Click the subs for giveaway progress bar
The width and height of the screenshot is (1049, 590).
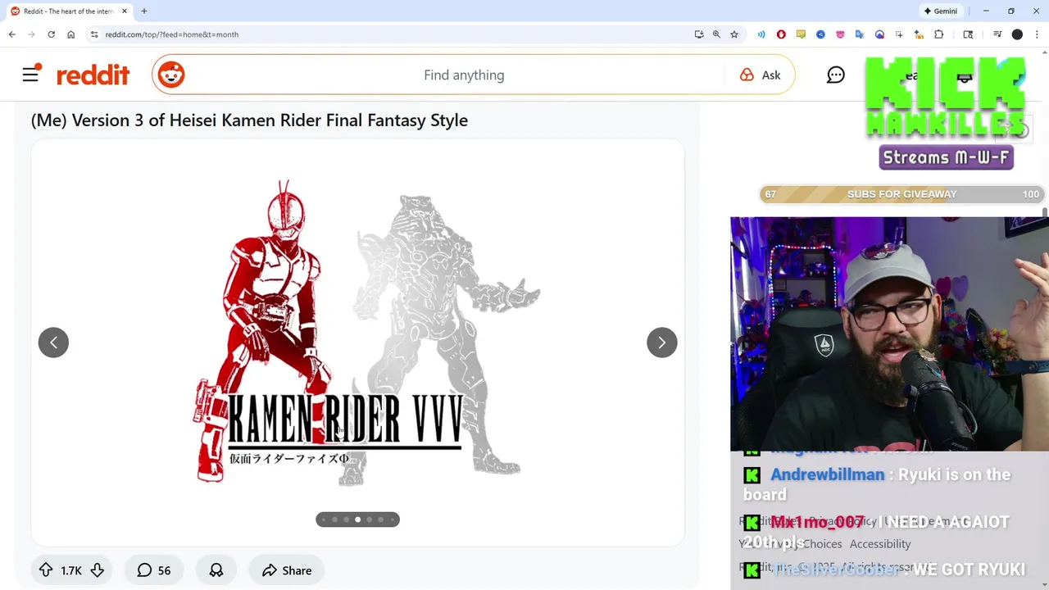901,194
